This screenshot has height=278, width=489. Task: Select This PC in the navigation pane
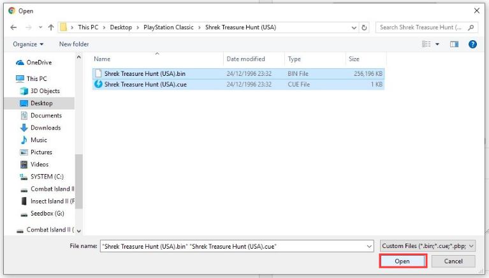click(36, 78)
